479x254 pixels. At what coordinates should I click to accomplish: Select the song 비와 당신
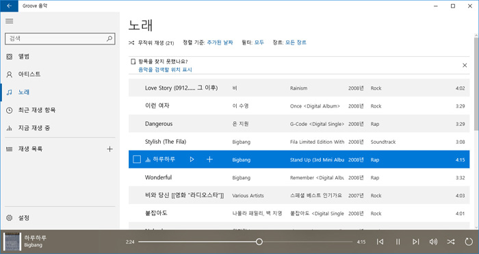(x=184, y=195)
